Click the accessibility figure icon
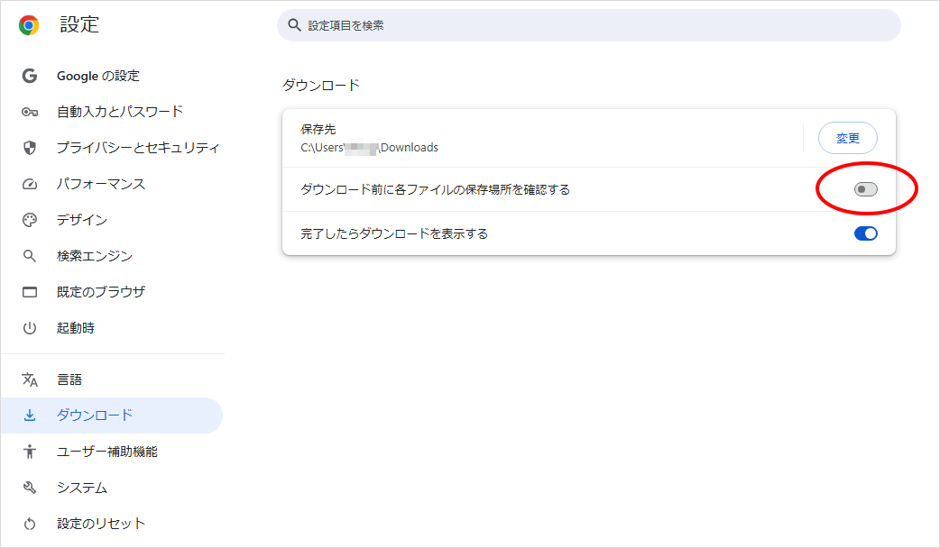 (30, 452)
